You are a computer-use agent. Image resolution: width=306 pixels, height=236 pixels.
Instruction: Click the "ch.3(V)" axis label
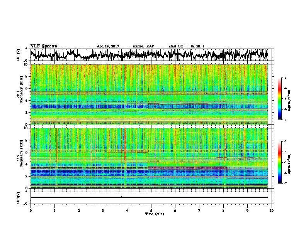click(19, 198)
